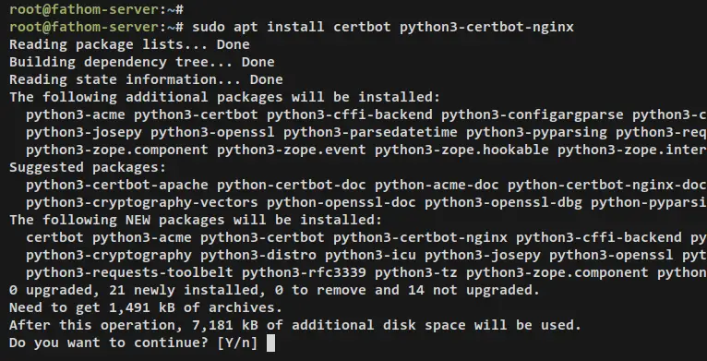The width and height of the screenshot is (707, 361).
Task: Select the top 'root@fathom-server' prompt
Action: [84, 9]
